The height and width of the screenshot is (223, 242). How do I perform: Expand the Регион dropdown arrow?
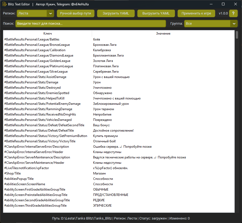point(50,13)
